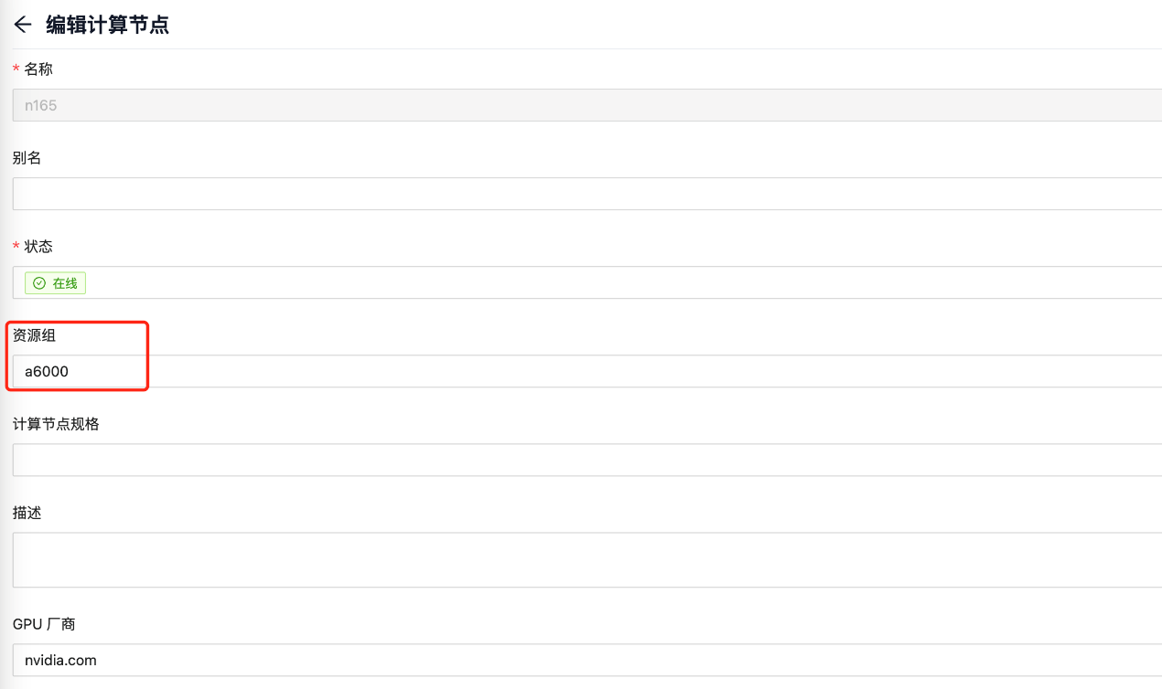Viewport: 1162px width, 689px height.
Task: Click the 资源组 field label
Action: [34, 335]
